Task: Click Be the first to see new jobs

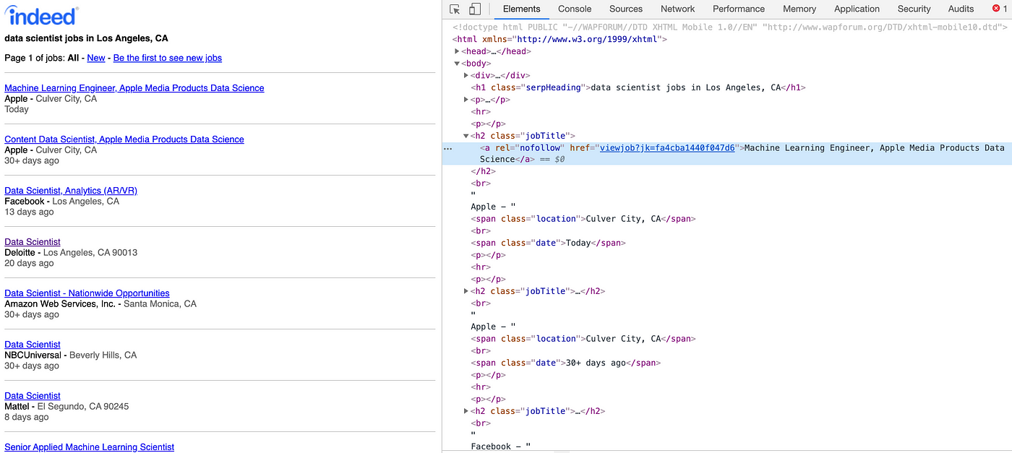Action: coord(168,58)
